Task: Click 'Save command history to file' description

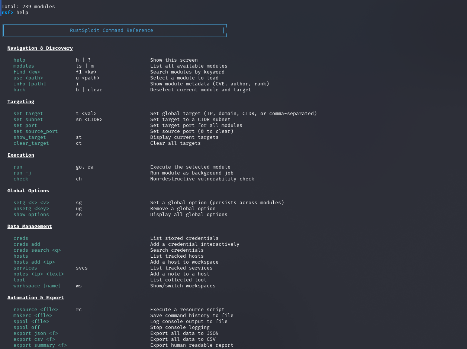Action: pyautogui.click(x=192, y=316)
